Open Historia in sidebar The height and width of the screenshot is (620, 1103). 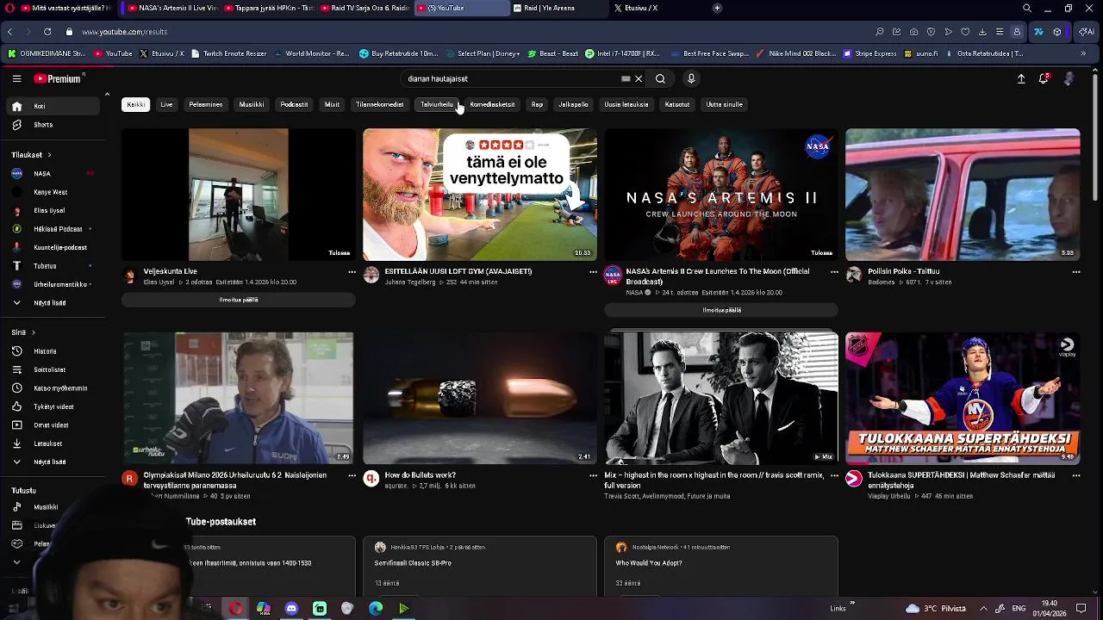tap(54, 351)
